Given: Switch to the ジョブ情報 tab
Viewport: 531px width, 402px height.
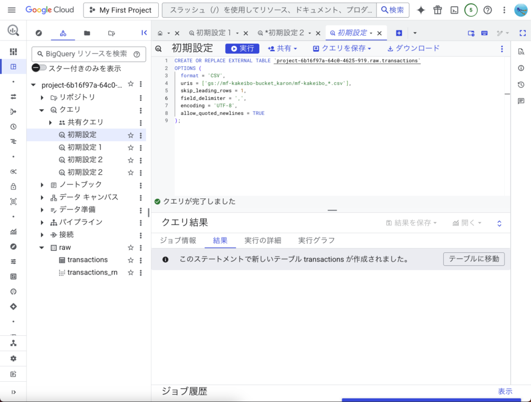Looking at the screenshot, I should (x=178, y=240).
